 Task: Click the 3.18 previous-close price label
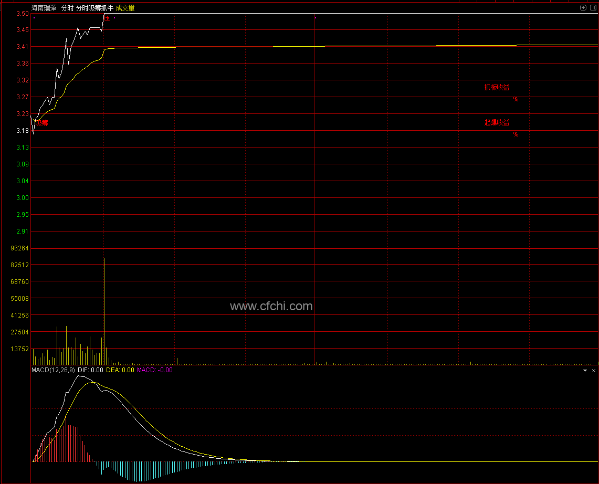(x=23, y=131)
